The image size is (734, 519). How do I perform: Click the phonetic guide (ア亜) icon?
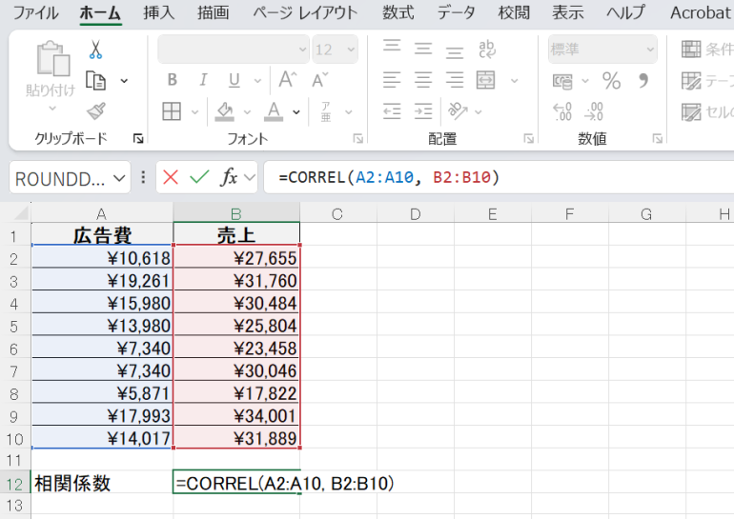pos(326,111)
